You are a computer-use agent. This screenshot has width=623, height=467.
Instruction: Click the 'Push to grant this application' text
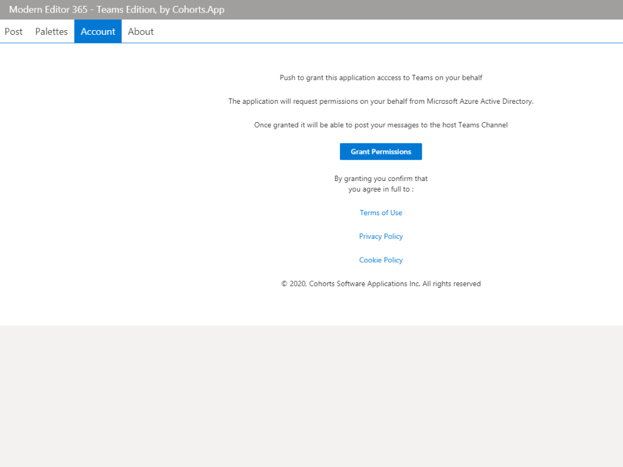click(381, 78)
